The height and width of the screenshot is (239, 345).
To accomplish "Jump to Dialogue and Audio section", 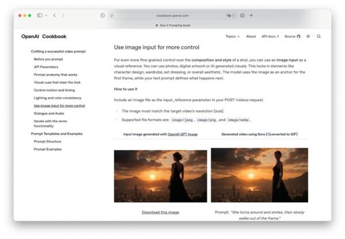I will [49, 113].
